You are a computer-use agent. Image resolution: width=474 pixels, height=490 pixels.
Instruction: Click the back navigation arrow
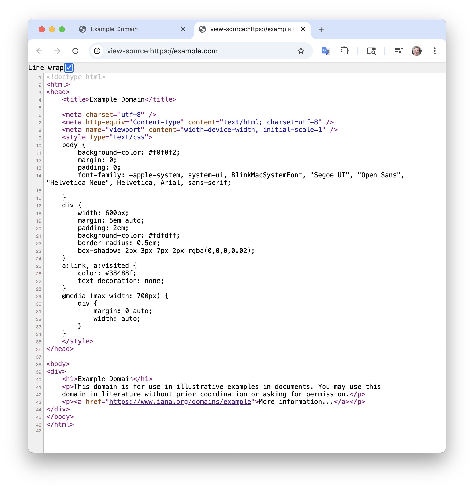pyautogui.click(x=39, y=51)
